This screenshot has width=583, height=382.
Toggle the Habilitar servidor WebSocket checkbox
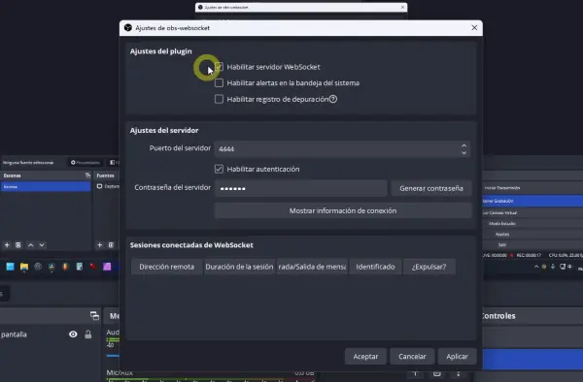219,67
